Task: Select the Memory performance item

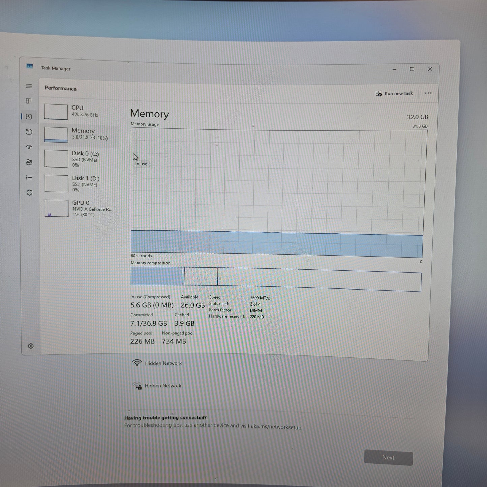Action: point(81,134)
